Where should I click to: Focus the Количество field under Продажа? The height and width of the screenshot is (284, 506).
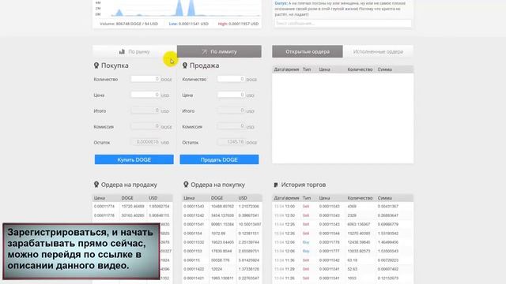232,79
